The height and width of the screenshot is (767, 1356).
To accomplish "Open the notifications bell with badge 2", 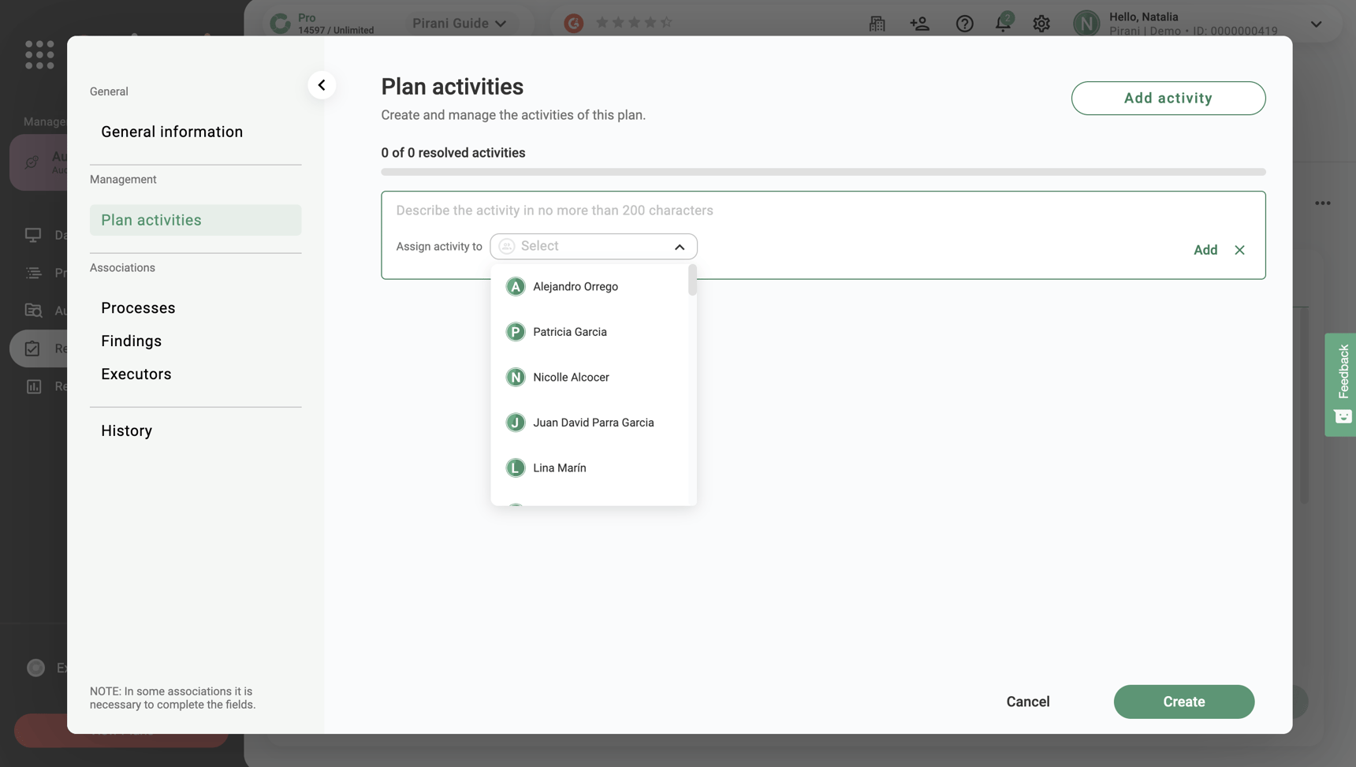I will pyautogui.click(x=1002, y=23).
